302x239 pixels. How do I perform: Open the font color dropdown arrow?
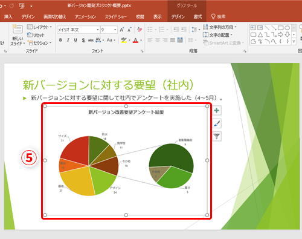(x=141, y=40)
